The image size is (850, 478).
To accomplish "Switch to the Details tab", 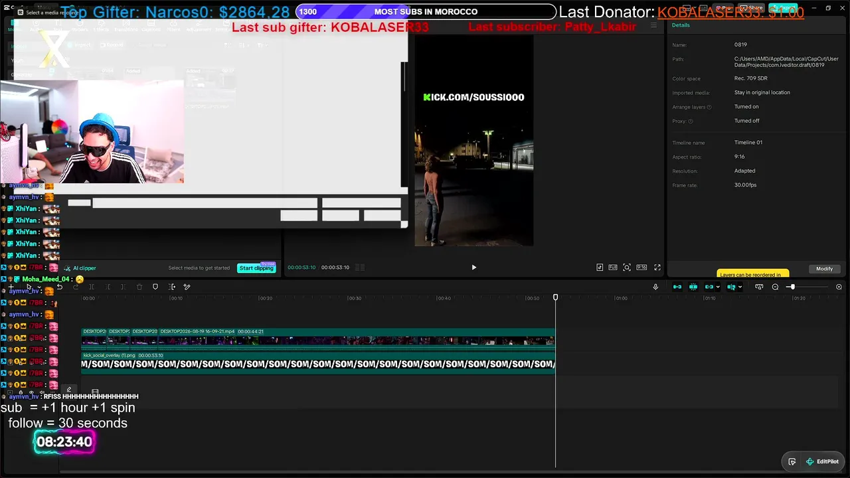I will coord(681,25).
